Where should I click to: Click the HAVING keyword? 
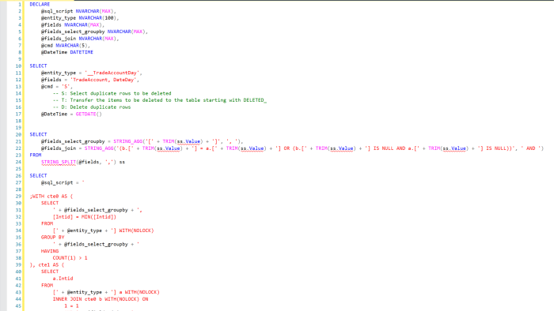pyautogui.click(x=50, y=251)
